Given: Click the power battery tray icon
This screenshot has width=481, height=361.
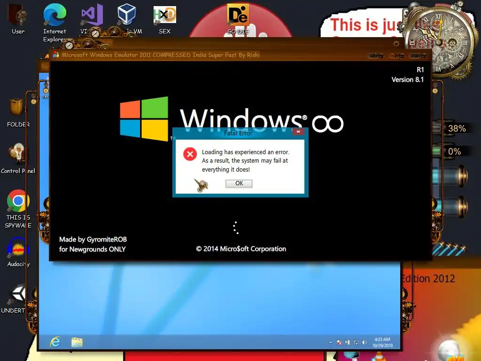Looking at the screenshot, I should click(348, 342).
